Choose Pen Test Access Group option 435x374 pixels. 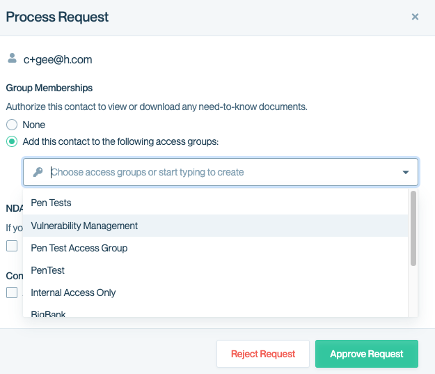79,248
